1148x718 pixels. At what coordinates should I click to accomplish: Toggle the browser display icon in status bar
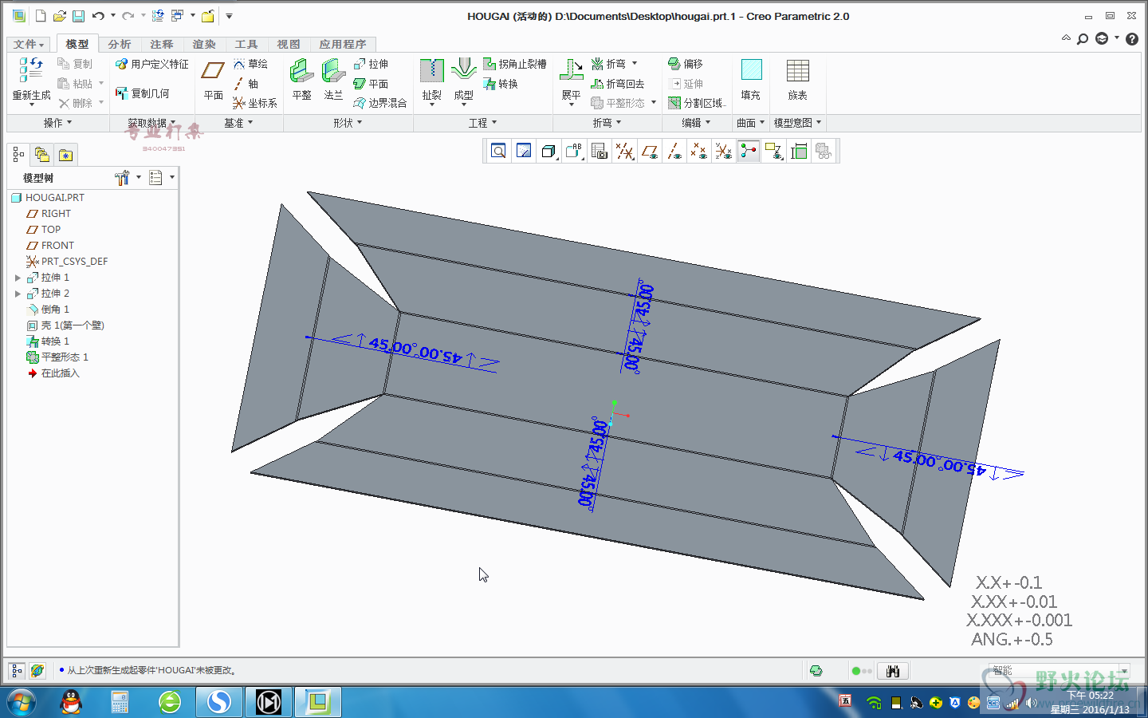(37, 671)
